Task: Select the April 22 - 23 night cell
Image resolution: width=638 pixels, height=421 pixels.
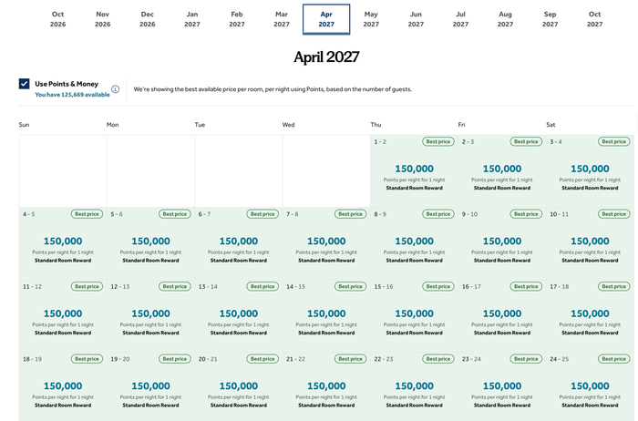Action: point(414,386)
